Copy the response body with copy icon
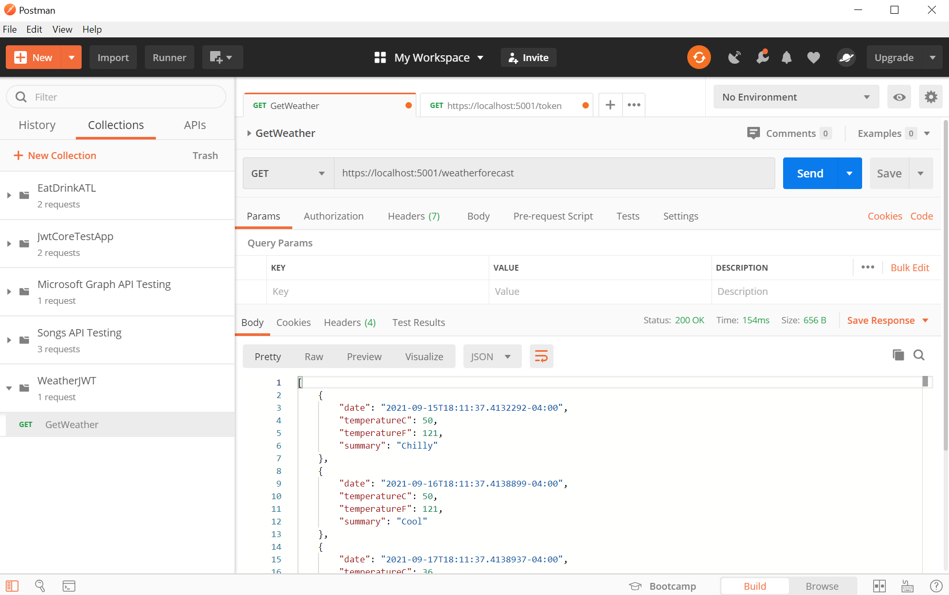This screenshot has height=595, width=949. (x=897, y=355)
